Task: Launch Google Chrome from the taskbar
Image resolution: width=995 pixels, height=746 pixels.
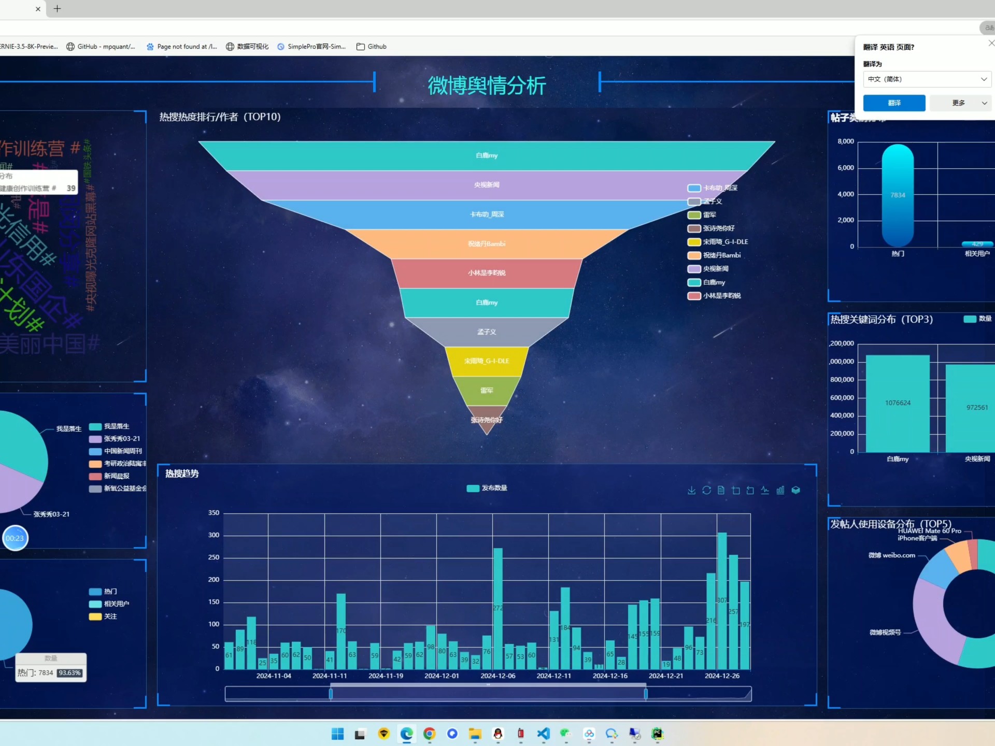Action: (429, 734)
